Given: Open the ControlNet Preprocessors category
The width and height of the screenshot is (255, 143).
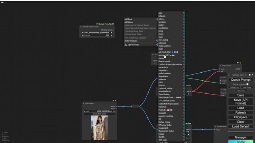Looking at the screenshot, I should tap(171, 104).
